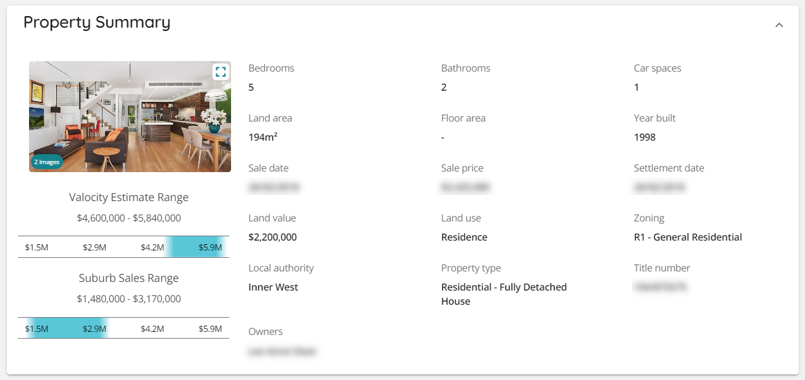805x380 pixels.
Task: Click the blurred title number value
Action: (x=660, y=287)
